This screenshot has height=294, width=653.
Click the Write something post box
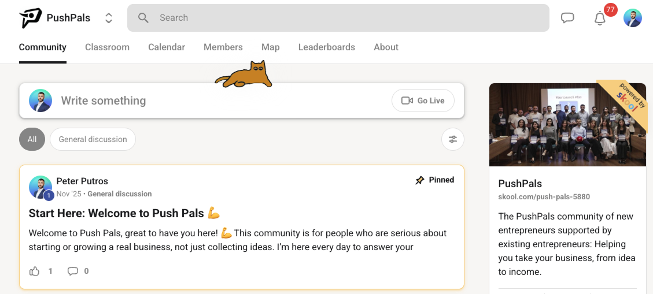pyautogui.click(x=242, y=101)
